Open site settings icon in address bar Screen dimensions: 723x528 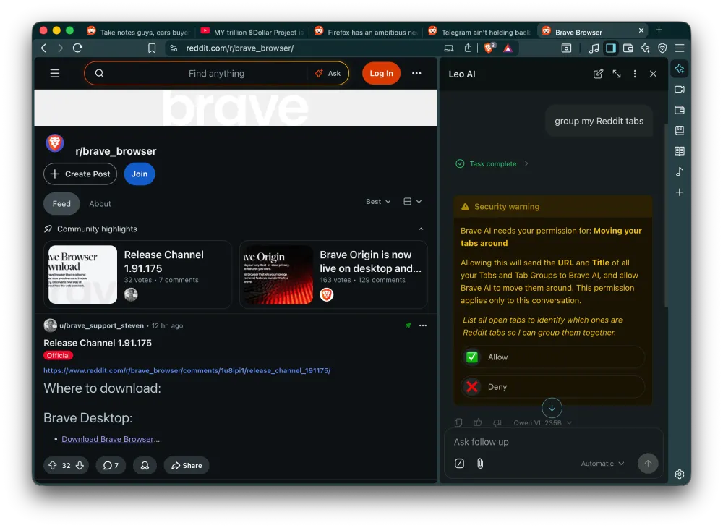[x=174, y=48]
